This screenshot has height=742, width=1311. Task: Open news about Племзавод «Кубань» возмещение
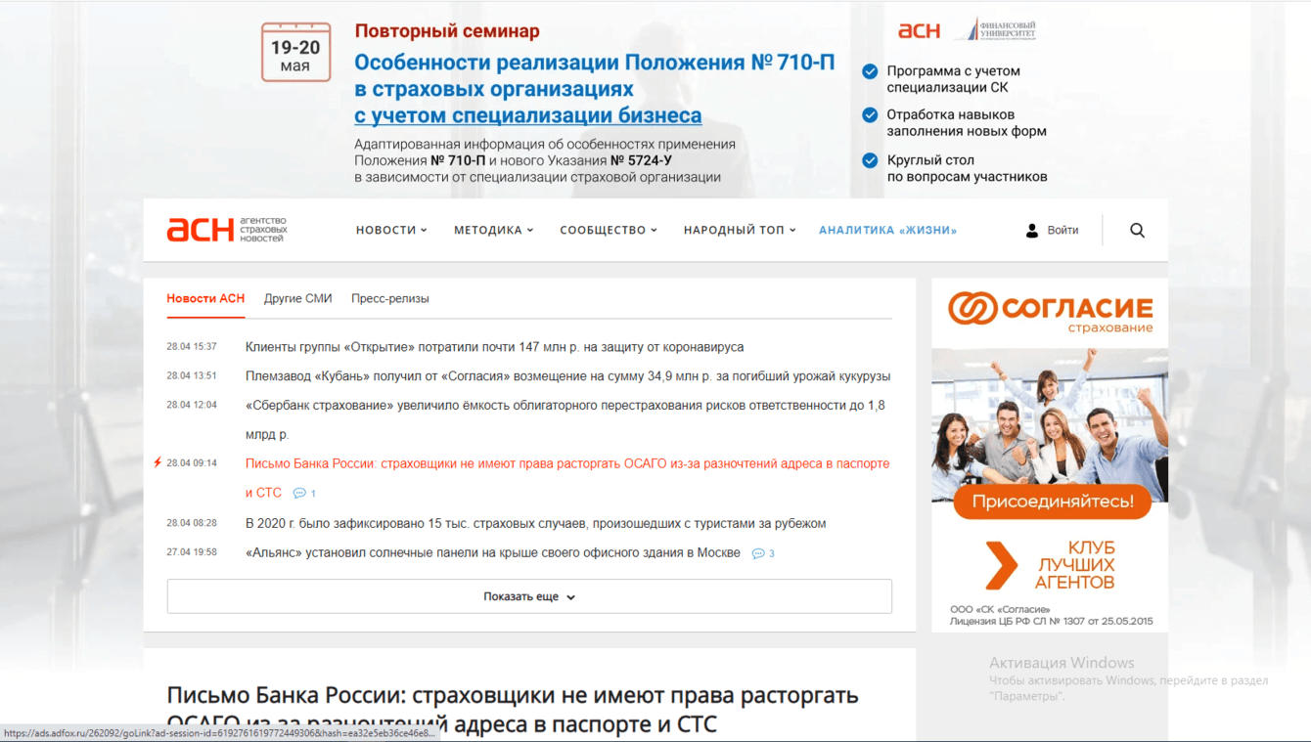tap(567, 376)
